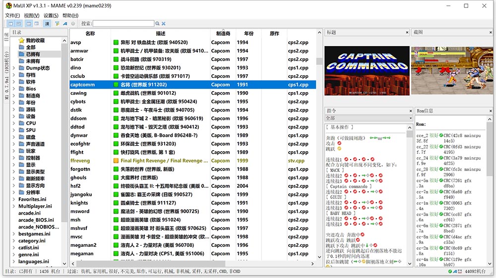This screenshot has width=496, height=278.
Task: Click right arrow of horizontal game list scrollbar
Action: point(312,264)
